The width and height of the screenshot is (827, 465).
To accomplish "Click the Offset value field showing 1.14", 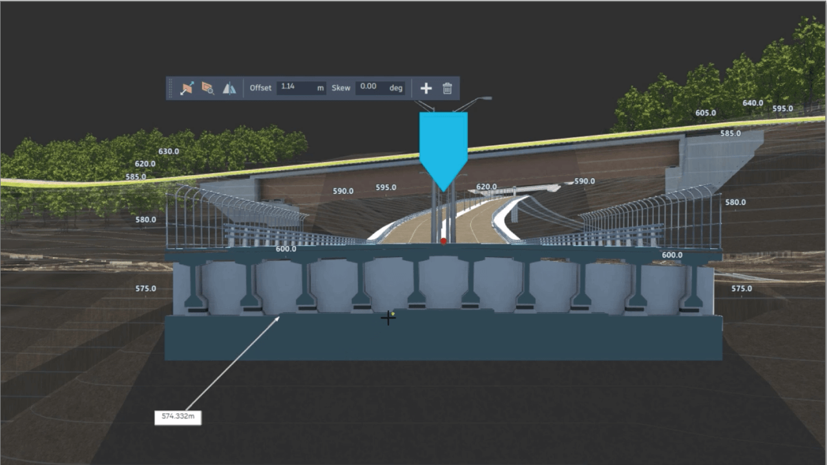I will click(301, 88).
